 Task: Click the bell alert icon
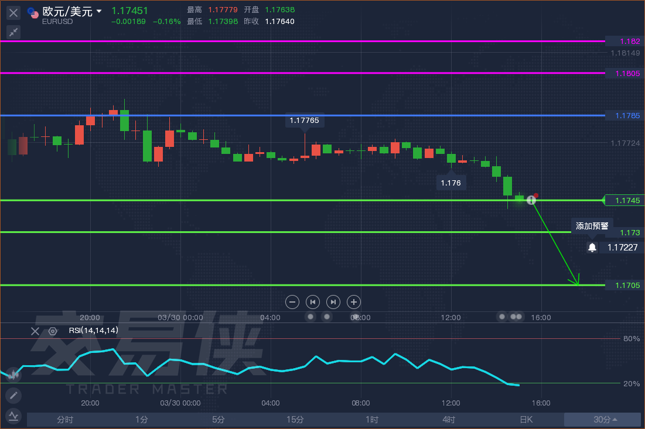tap(592, 248)
